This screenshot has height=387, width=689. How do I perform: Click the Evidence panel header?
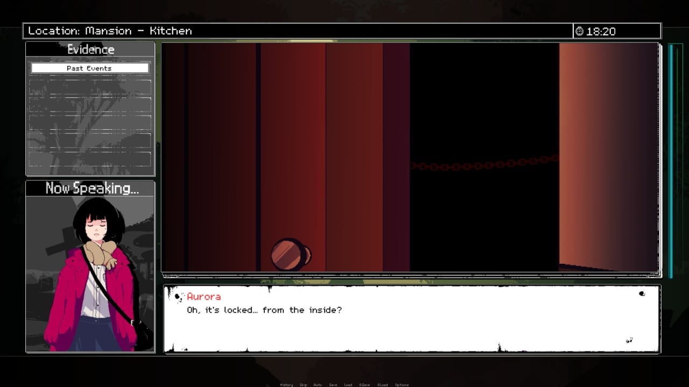pyautogui.click(x=90, y=50)
